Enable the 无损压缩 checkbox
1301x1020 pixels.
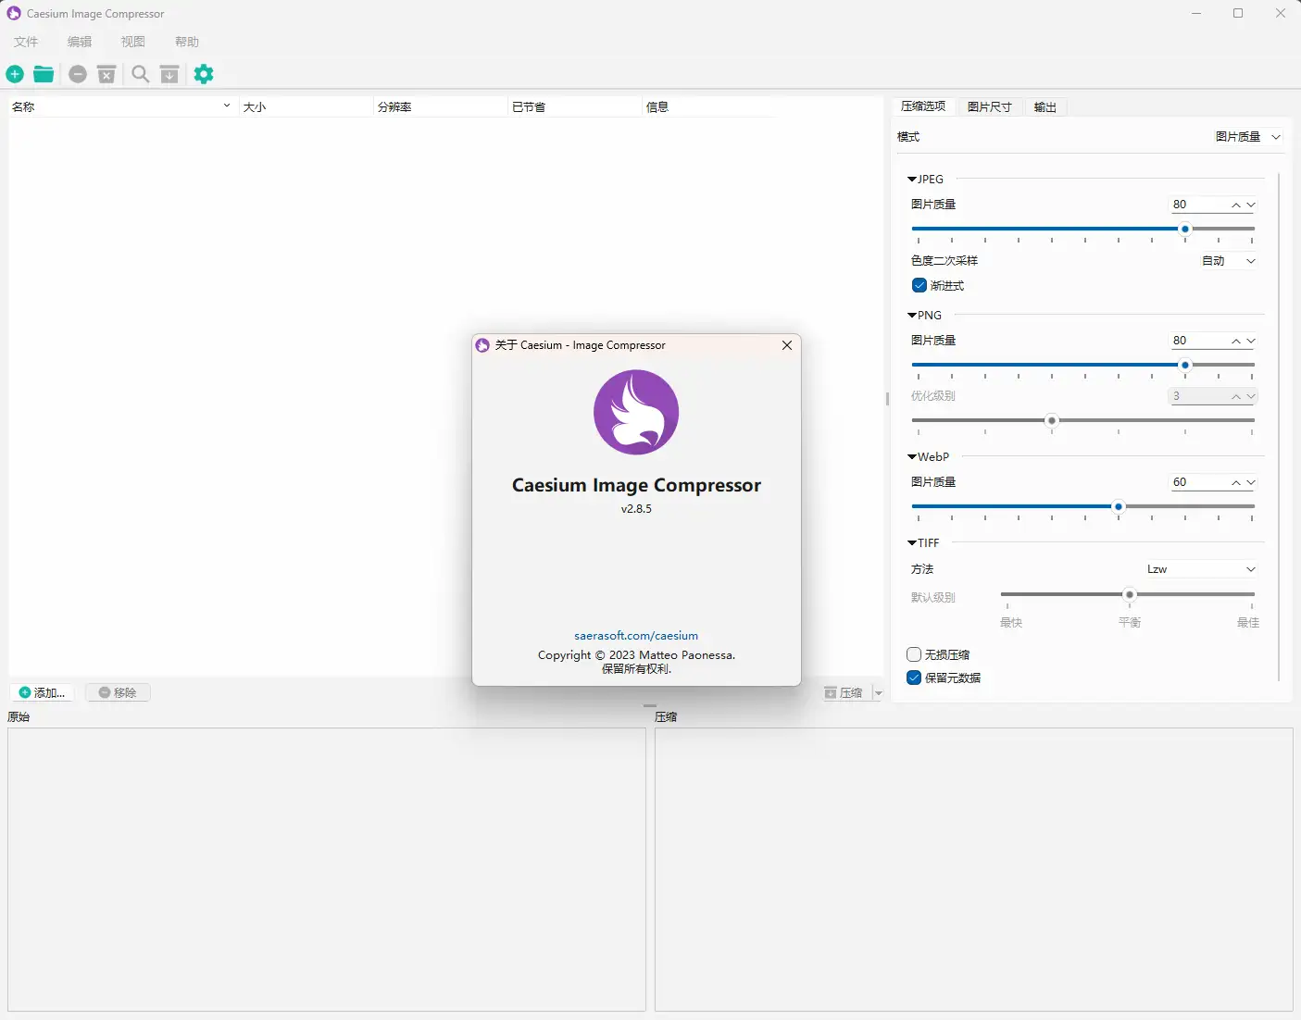(914, 654)
